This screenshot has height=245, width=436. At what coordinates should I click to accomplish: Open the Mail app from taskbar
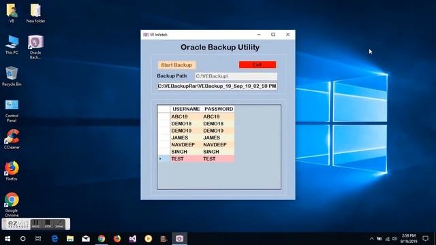(x=86, y=239)
